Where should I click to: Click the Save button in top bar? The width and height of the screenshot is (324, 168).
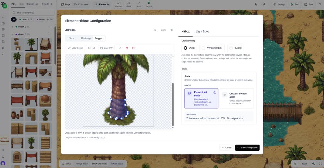pos(309,4)
